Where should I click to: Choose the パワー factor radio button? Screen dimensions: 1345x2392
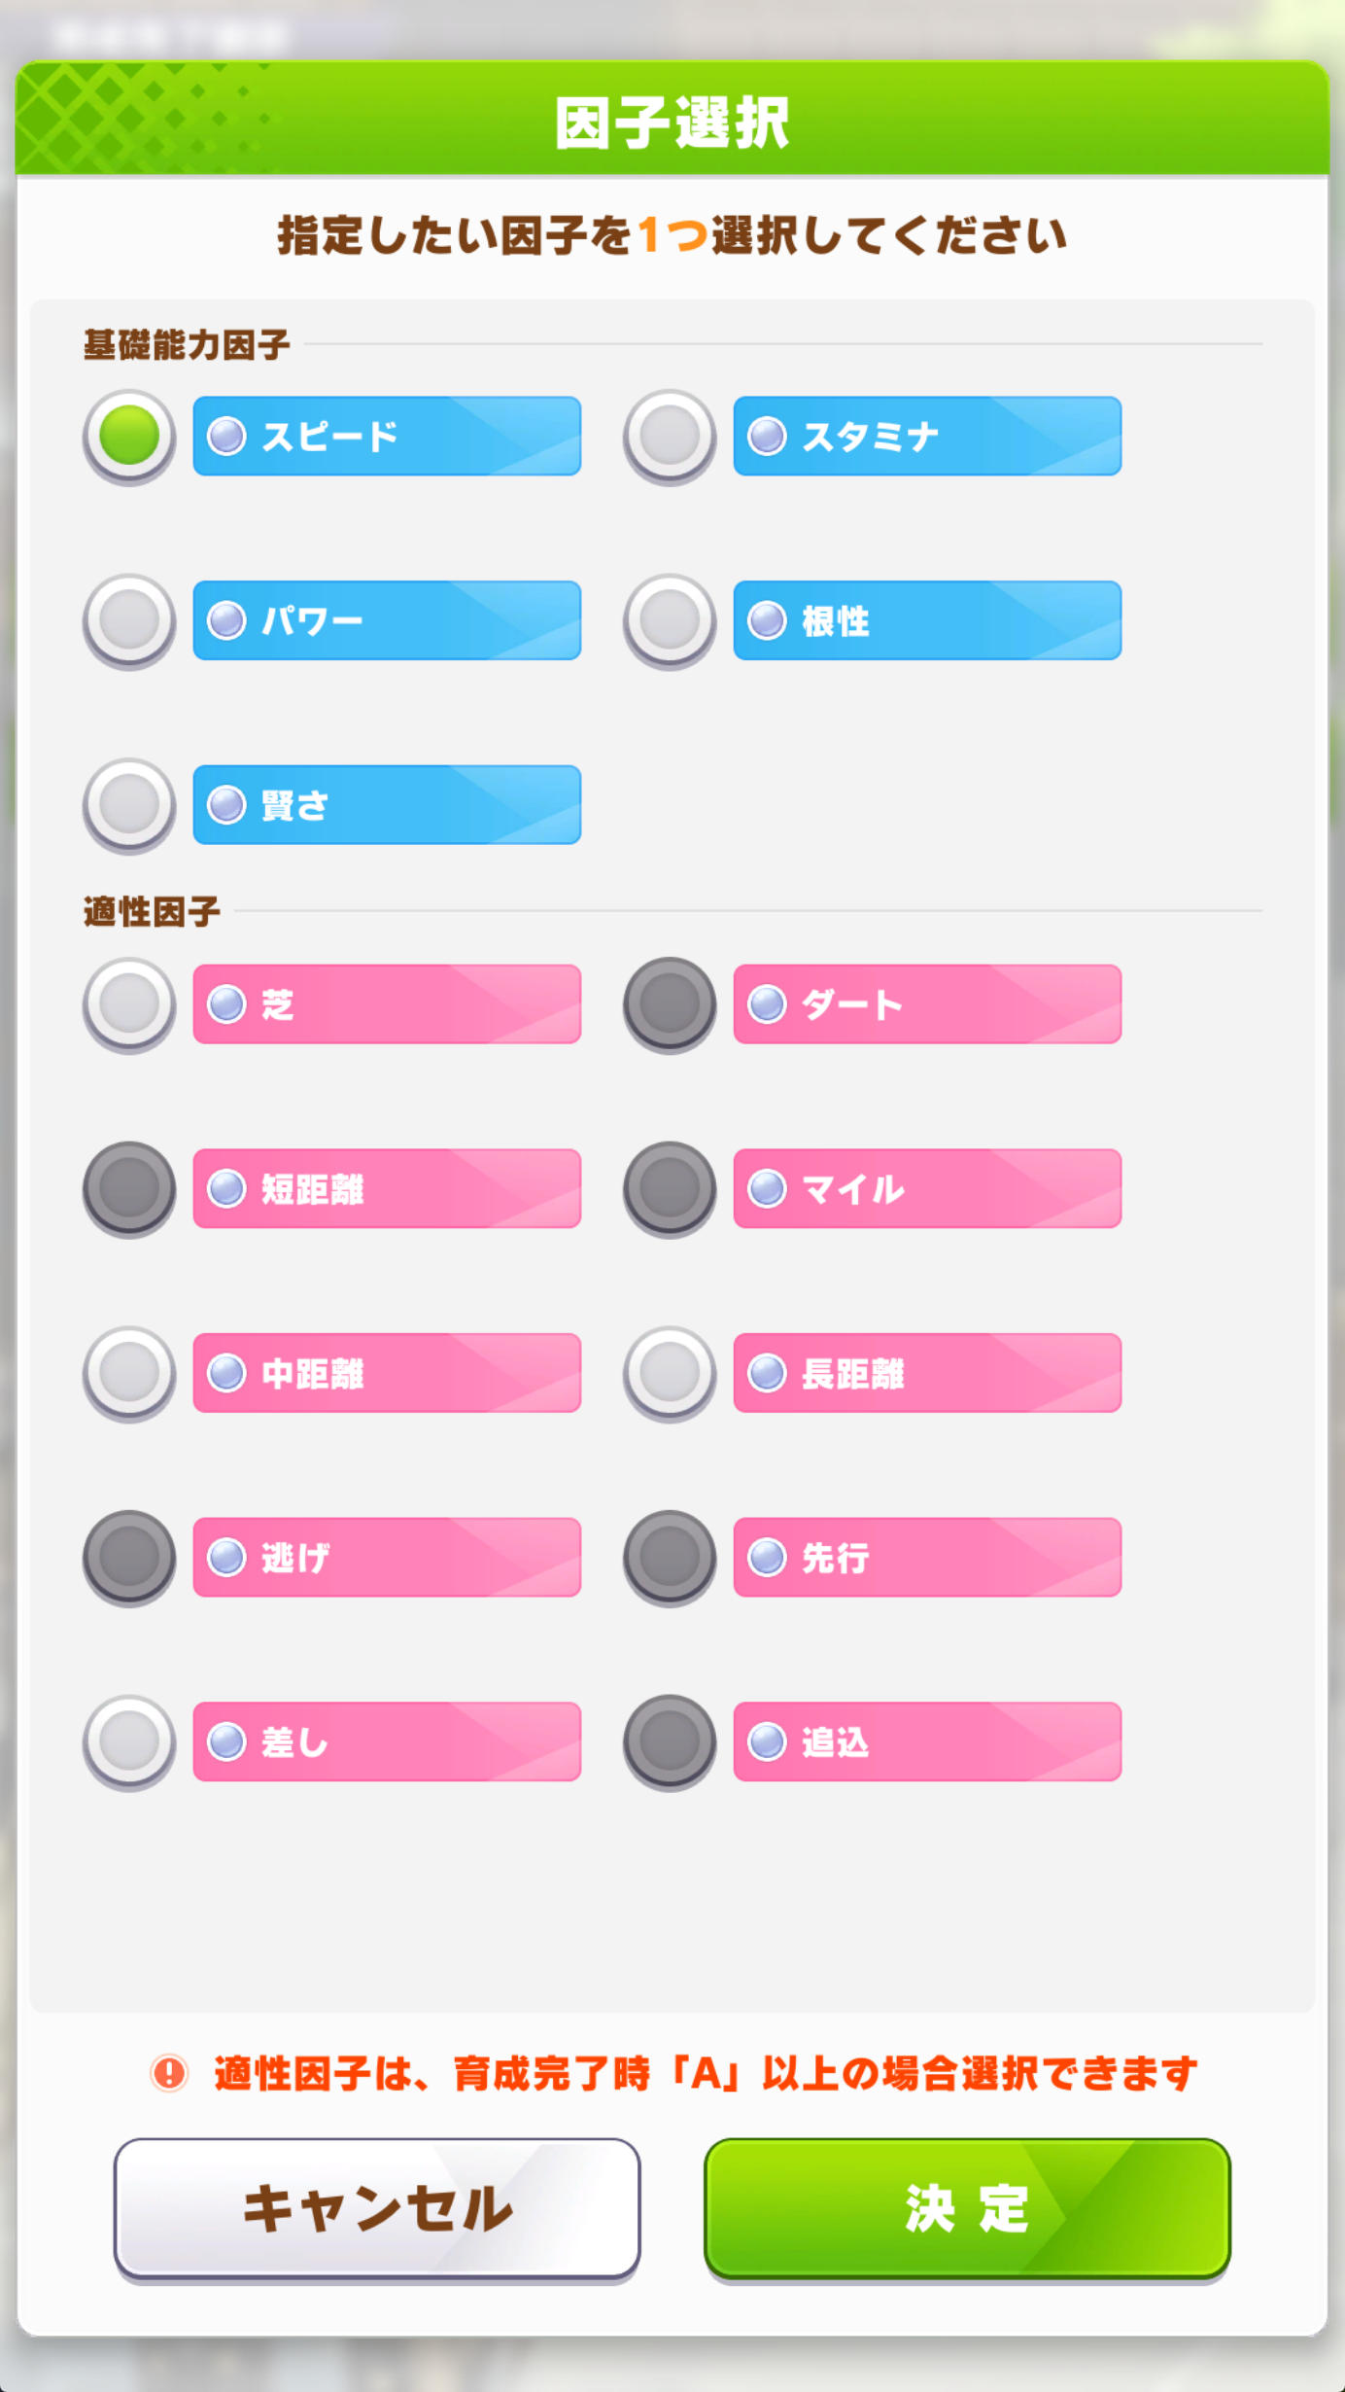pos(129,620)
